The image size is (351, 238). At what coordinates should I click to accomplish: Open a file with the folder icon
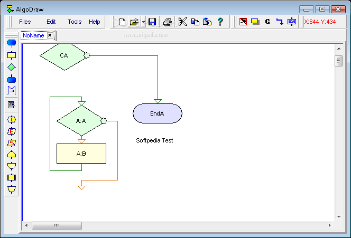tap(134, 22)
